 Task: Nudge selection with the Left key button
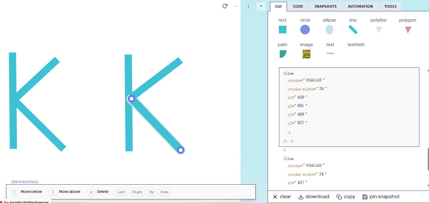pos(122,192)
